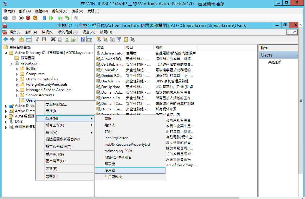Click 委派控制(E)... in context menu
This screenshot has height=199, width=305.
pyautogui.click(x=65, y=105)
